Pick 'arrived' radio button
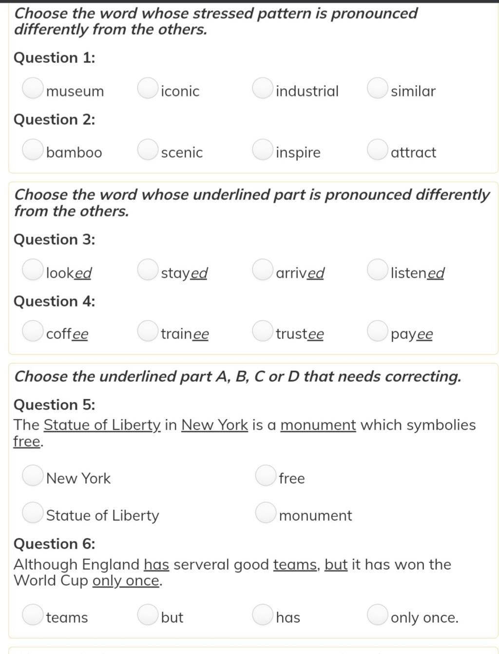Viewport: 499px width, 654px height. point(263,270)
